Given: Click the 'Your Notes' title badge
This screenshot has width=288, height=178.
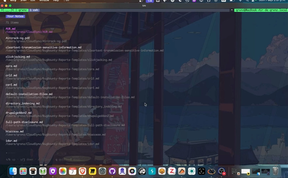Looking at the screenshot, I should click(x=15, y=16).
